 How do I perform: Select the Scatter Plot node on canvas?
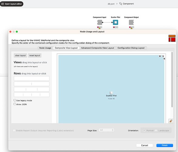pyautogui.click(x=116, y=22)
